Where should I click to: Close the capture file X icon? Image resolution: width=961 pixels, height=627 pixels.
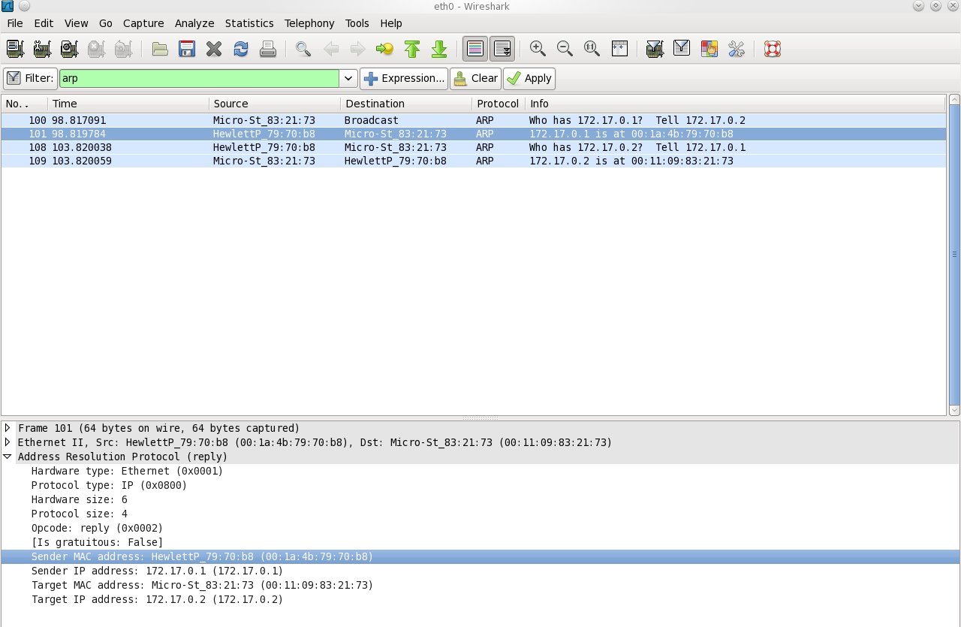click(x=214, y=50)
